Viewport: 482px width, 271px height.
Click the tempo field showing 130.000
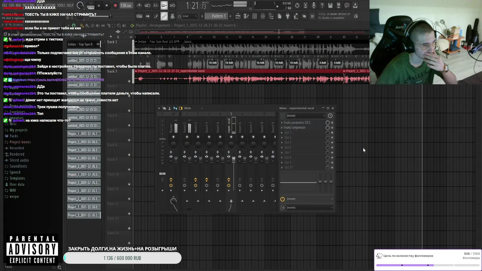point(126,6)
